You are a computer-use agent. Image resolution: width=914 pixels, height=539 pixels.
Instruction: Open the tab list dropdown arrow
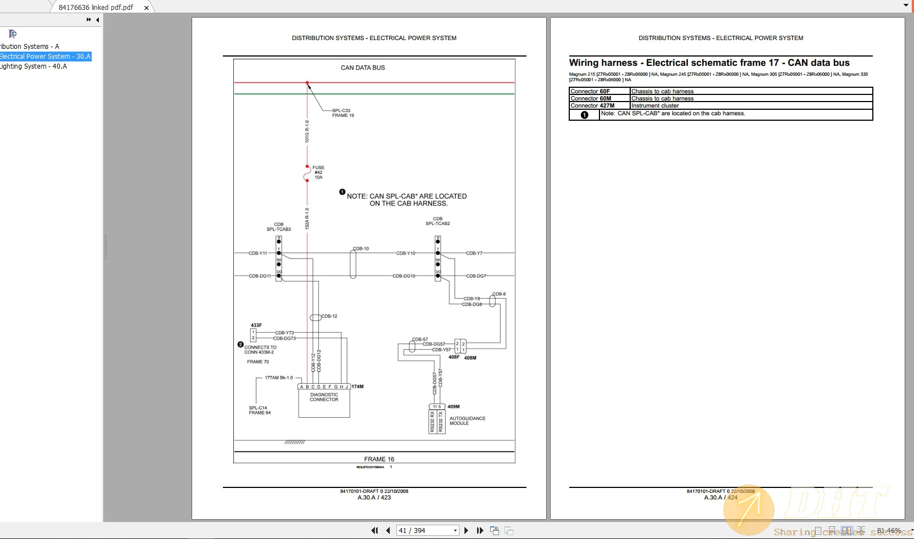(906, 5)
